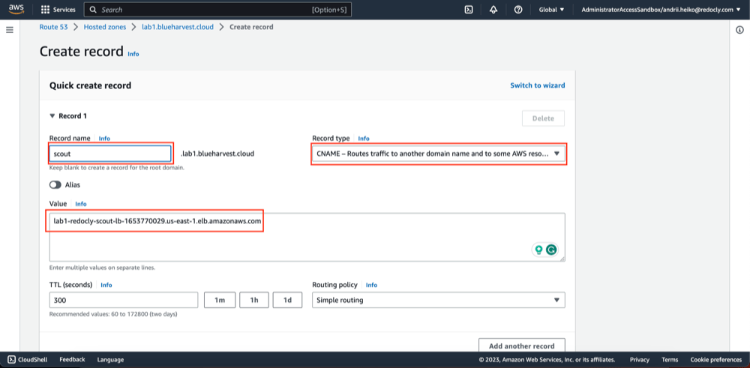Open the Global region dropdown
The height and width of the screenshot is (368, 750).
[551, 10]
